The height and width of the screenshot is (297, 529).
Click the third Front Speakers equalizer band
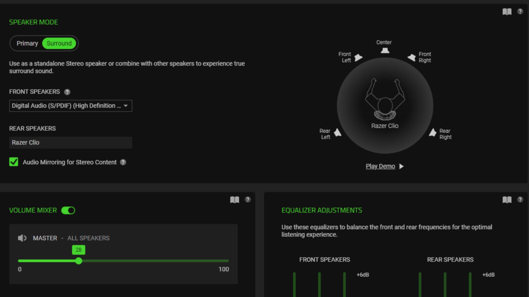pyautogui.click(x=344, y=284)
